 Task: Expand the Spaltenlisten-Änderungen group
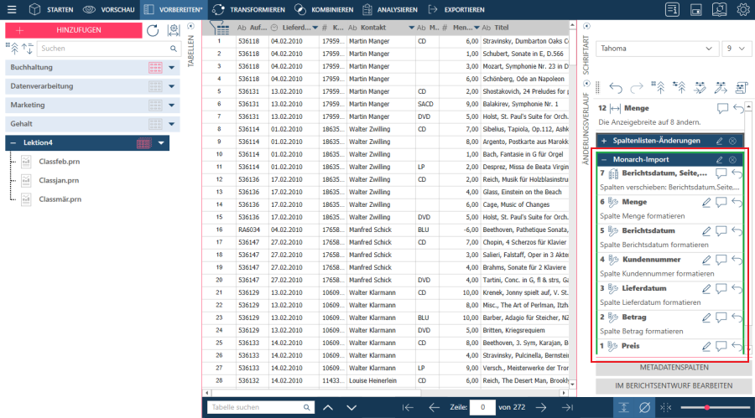(x=604, y=141)
